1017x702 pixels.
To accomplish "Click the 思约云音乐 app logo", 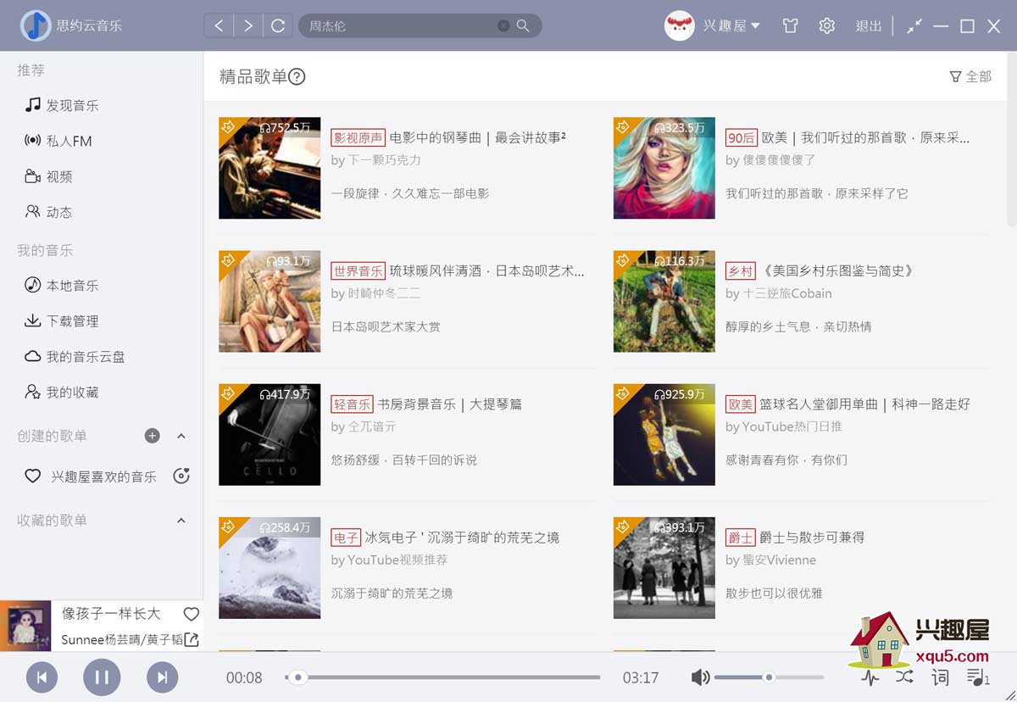I will 36,25.
